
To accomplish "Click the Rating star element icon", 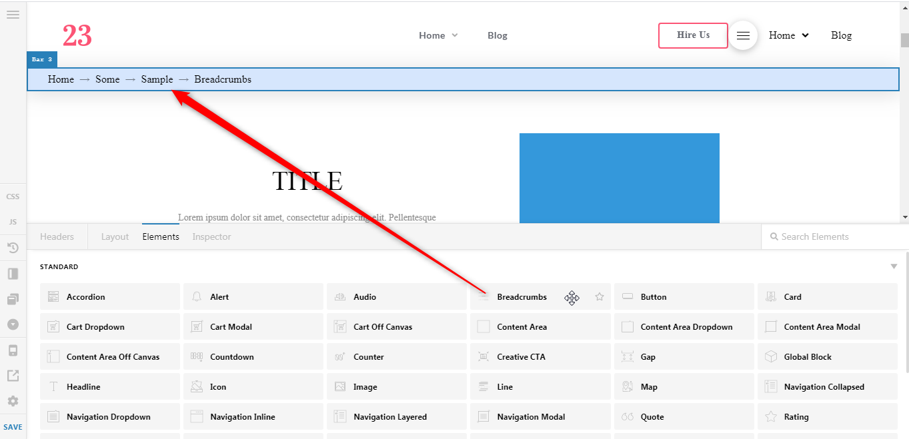I will (x=770, y=417).
